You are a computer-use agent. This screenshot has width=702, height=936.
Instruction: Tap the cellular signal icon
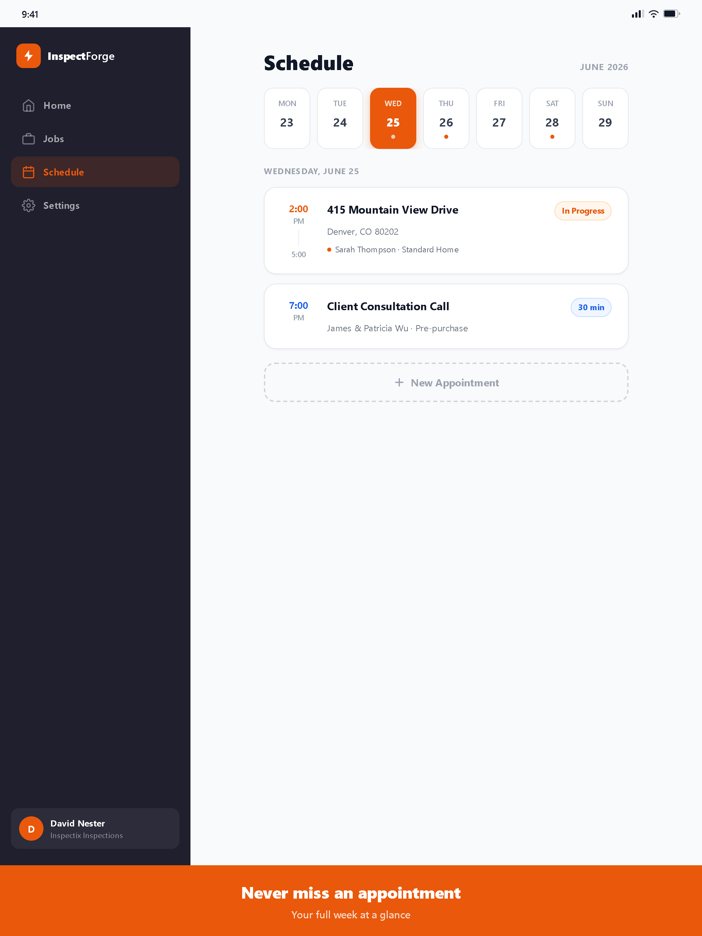click(x=637, y=14)
